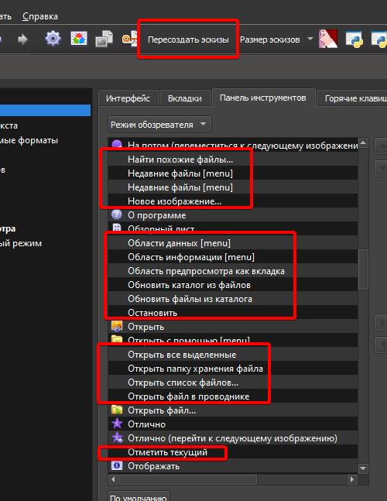The height and width of the screenshot is (501, 387).
Task: Select Открыть все выделенные row
Action: pyautogui.click(x=233, y=355)
